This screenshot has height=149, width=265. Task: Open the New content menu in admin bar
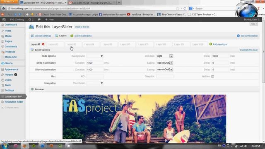pos(49,19)
